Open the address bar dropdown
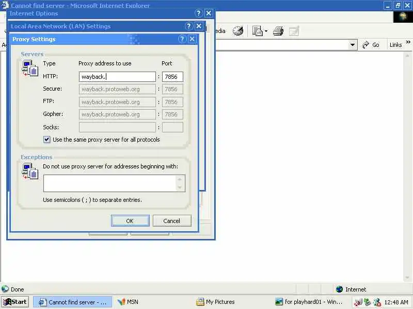Image resolution: width=413 pixels, height=309 pixels. [353, 45]
